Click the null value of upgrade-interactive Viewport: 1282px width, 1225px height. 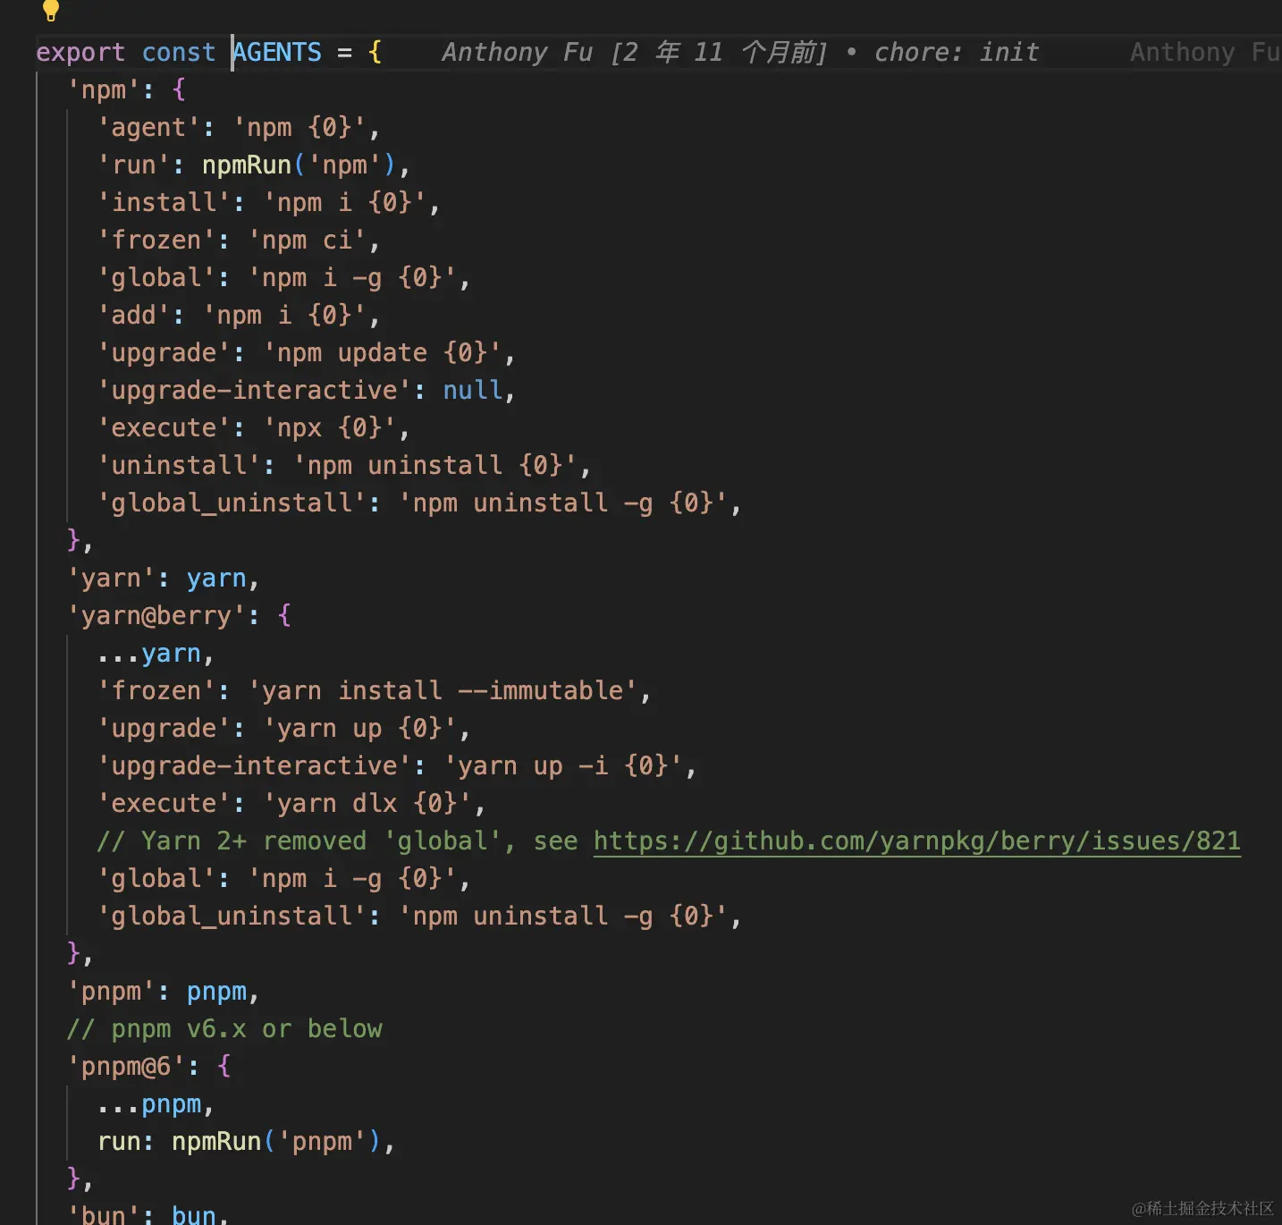point(473,391)
